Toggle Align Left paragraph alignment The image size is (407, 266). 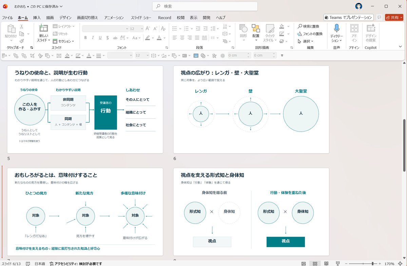(175, 38)
